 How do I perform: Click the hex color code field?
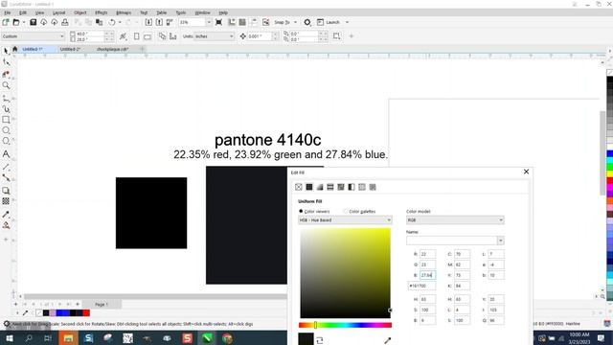421,286
